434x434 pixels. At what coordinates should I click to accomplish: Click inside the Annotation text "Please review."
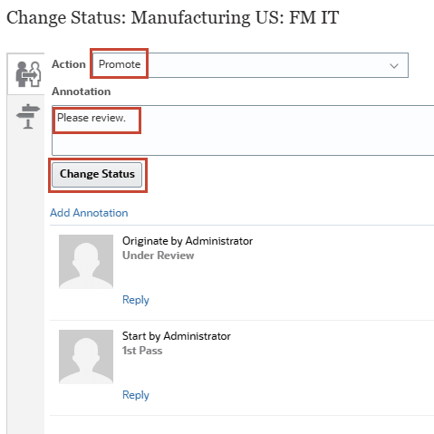(x=92, y=118)
